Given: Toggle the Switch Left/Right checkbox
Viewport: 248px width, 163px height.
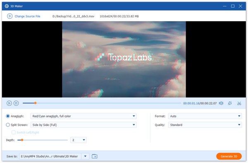Looking at the screenshot, I should (14, 132).
